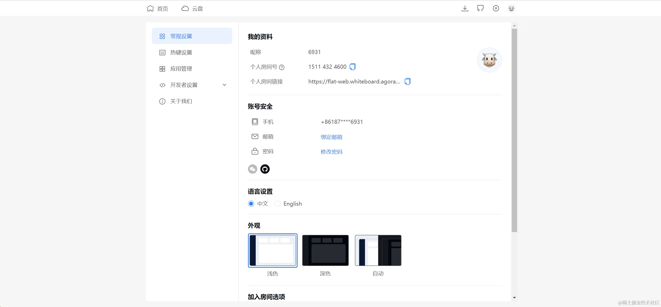Select the English language radio button

click(x=277, y=204)
